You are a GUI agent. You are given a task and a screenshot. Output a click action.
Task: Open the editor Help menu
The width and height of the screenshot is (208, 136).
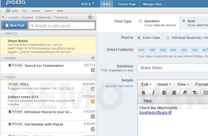coord(148,101)
